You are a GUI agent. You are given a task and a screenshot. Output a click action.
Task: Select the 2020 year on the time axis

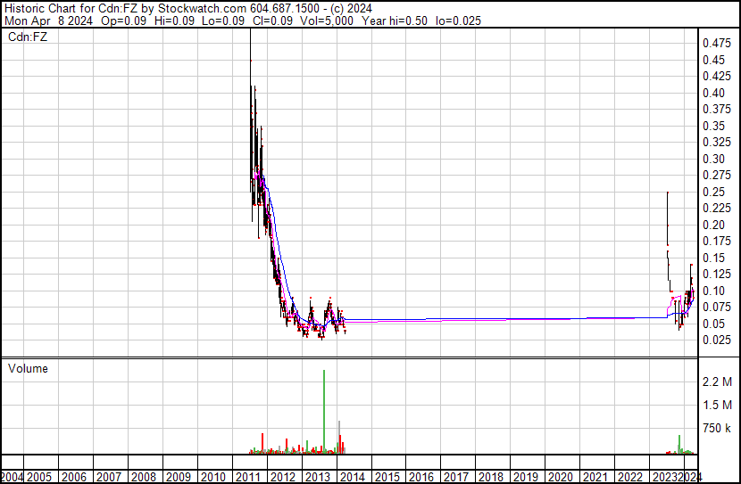point(561,478)
